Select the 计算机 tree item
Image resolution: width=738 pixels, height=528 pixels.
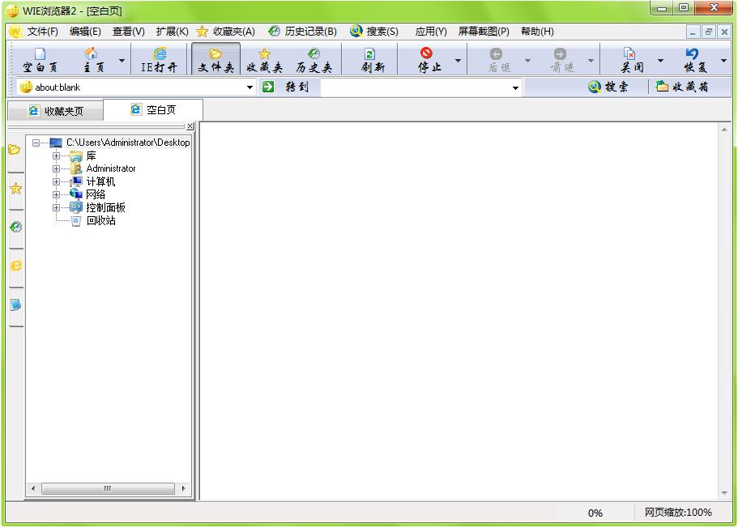point(100,181)
